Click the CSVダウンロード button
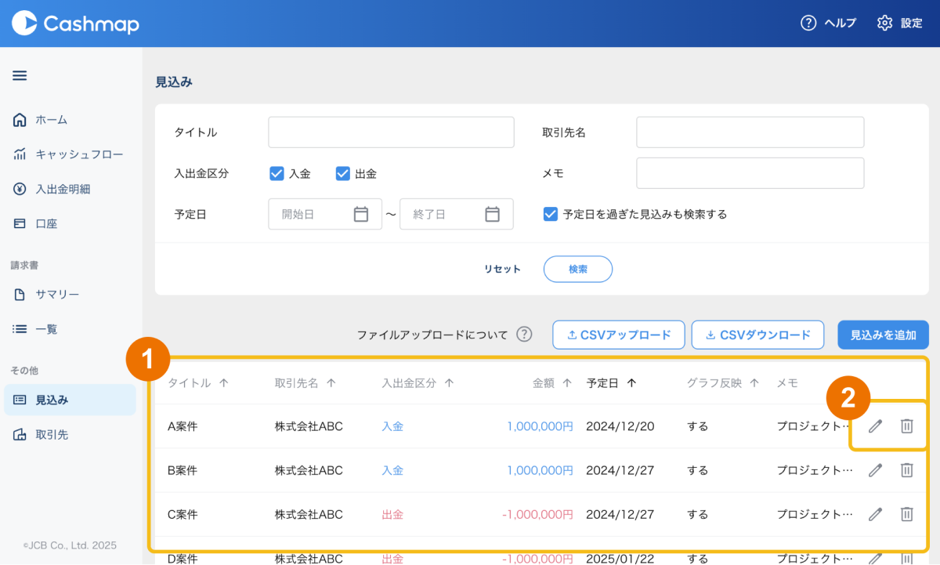The width and height of the screenshot is (940, 565). click(757, 335)
